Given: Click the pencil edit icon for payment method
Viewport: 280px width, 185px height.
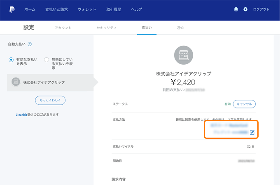Looking at the screenshot, I should [x=252, y=132].
